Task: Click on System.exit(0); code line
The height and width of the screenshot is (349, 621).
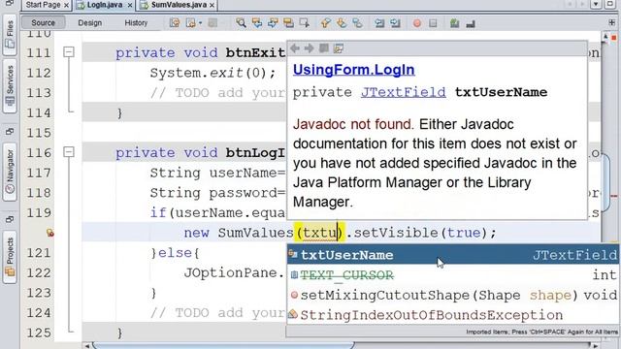Action: pyautogui.click(x=212, y=73)
